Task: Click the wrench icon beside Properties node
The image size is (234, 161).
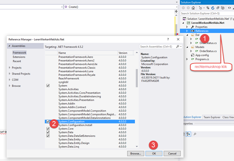Action: (193, 27)
